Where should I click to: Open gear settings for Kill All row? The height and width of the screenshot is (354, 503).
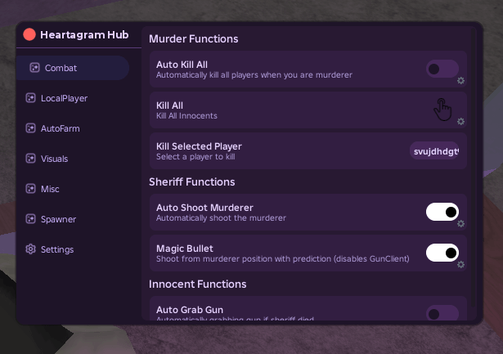460,122
